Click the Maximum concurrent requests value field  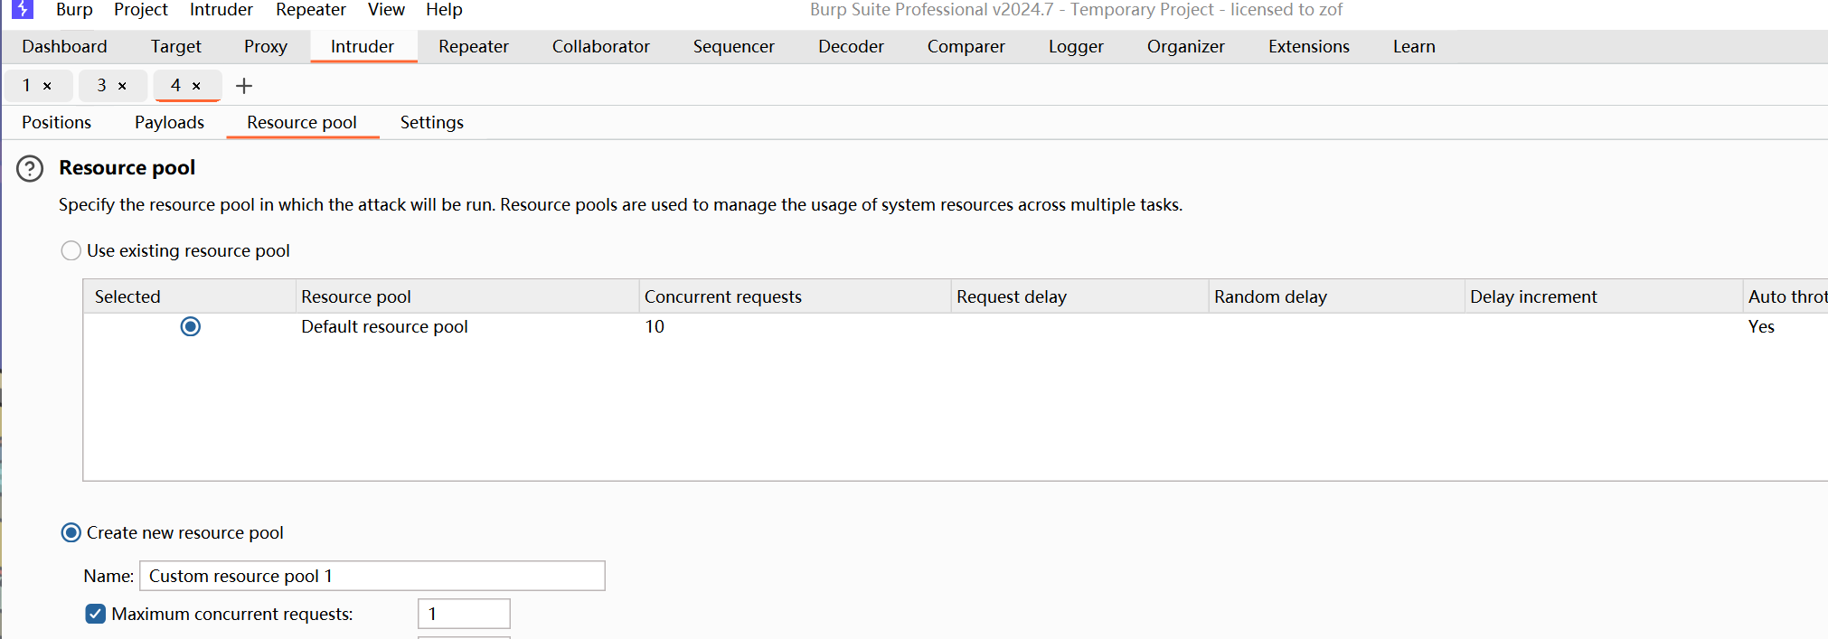coord(464,614)
